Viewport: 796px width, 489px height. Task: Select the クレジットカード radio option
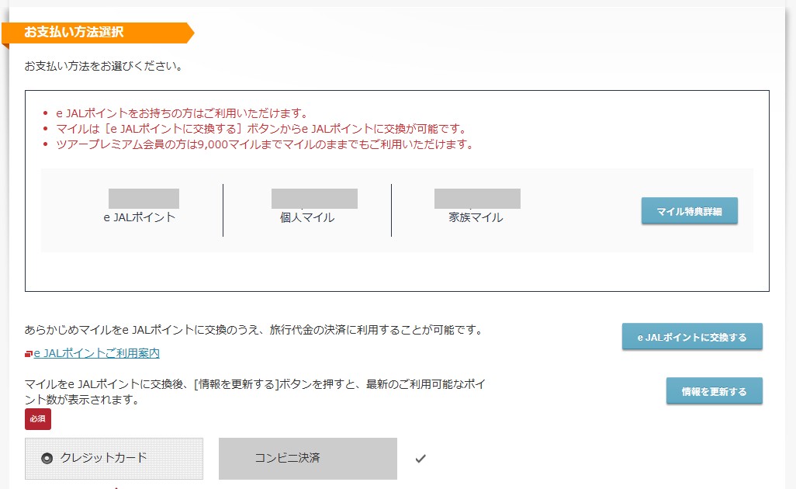coord(114,459)
